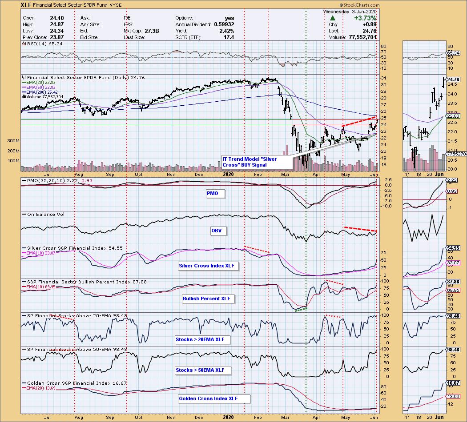Click the Golden Cross Index XLF label box

(214, 399)
